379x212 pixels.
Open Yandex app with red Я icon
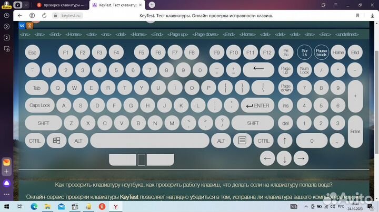click(x=102, y=206)
